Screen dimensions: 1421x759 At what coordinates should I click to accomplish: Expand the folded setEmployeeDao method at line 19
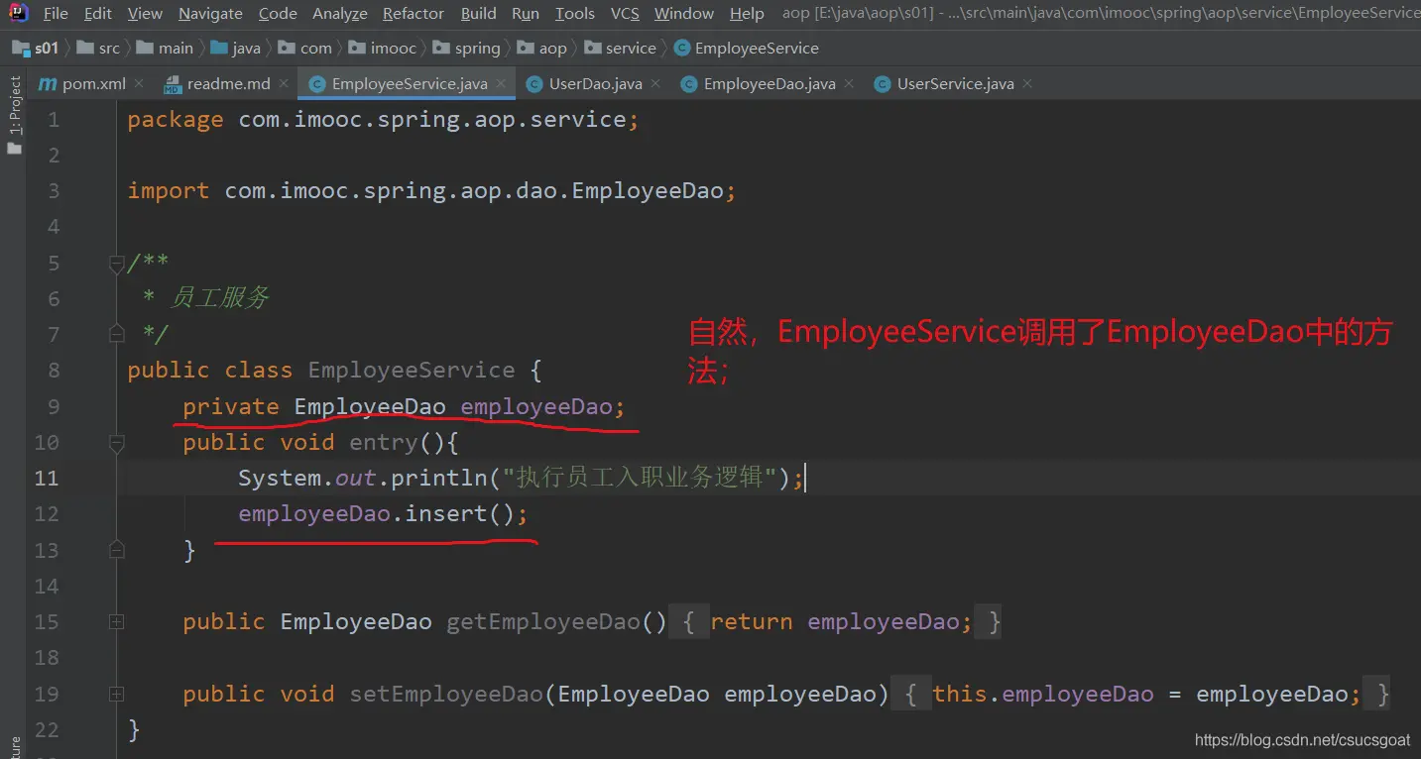116,694
